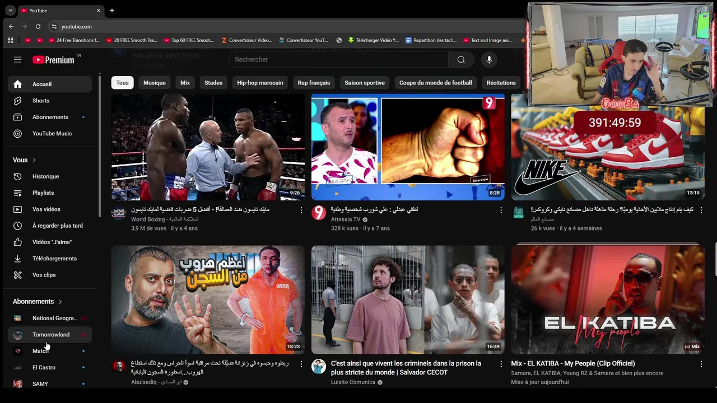Open Shorts in the sidebar
Screen dimensions: 717x403
pyautogui.click(x=50, y=101)
